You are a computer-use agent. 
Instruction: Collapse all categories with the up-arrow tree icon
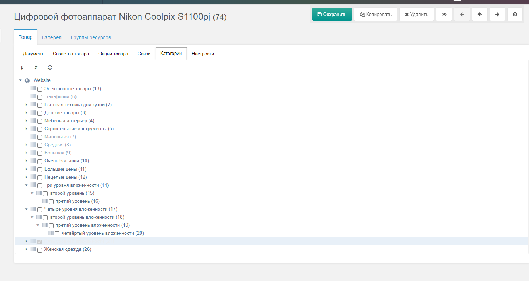36,67
